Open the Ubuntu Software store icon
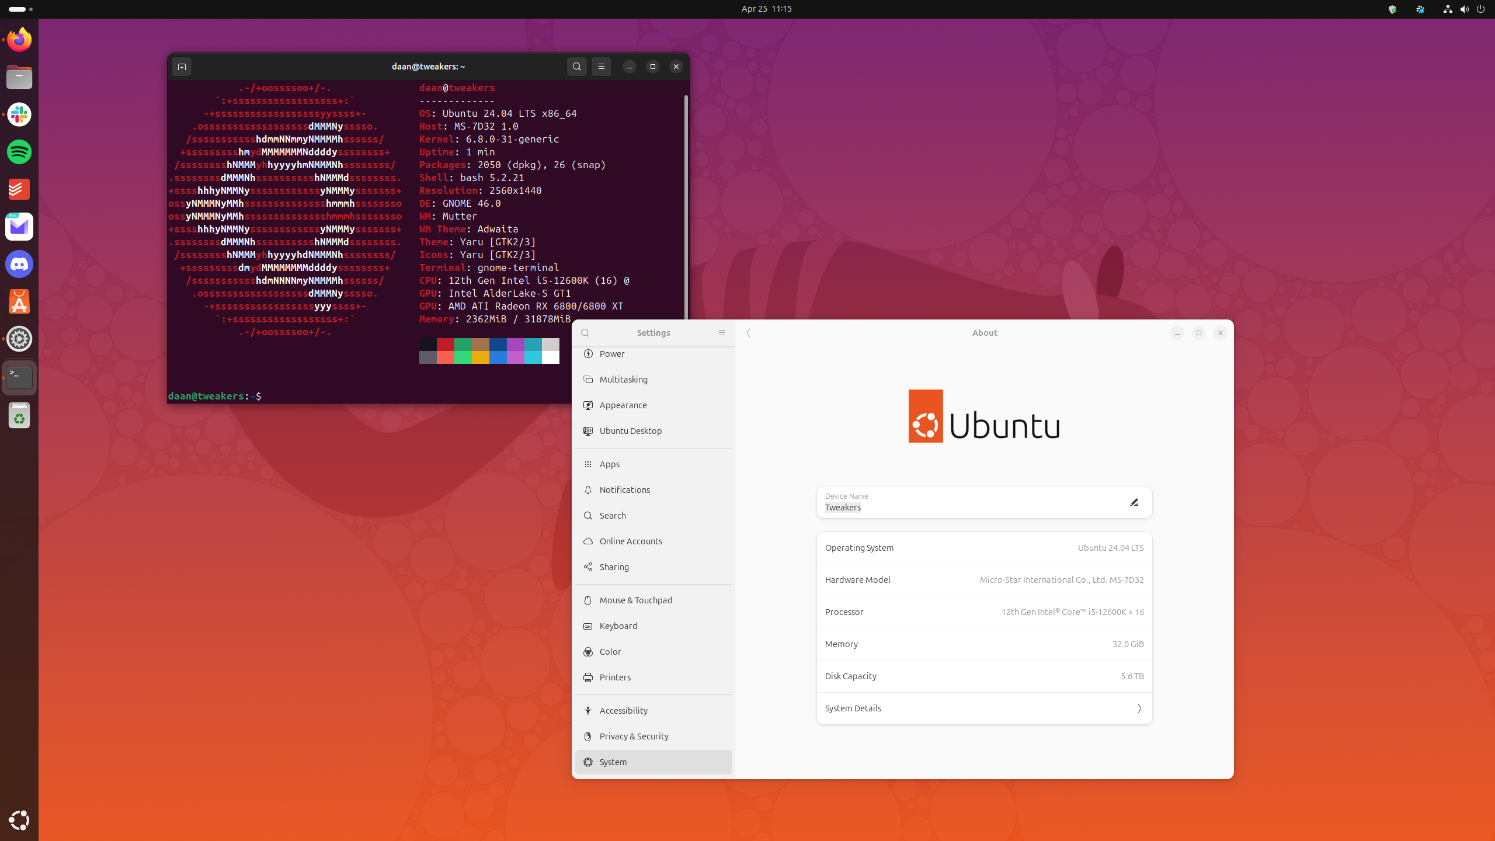Viewport: 1495px width, 841px height. [x=19, y=301]
